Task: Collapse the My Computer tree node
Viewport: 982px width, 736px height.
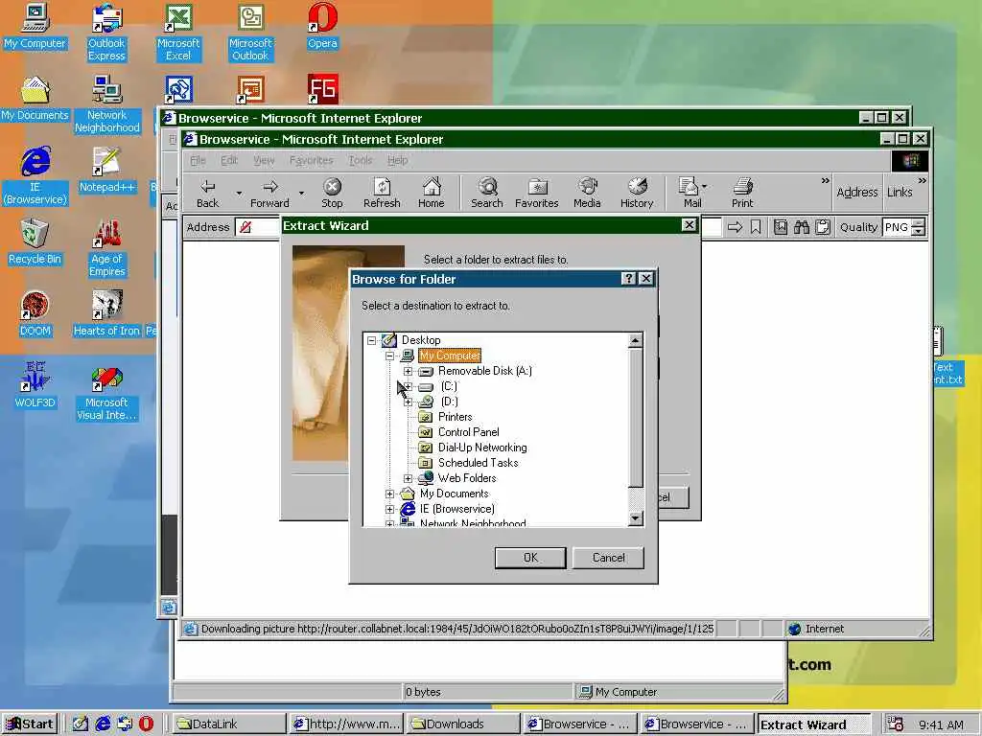Action: [389, 356]
